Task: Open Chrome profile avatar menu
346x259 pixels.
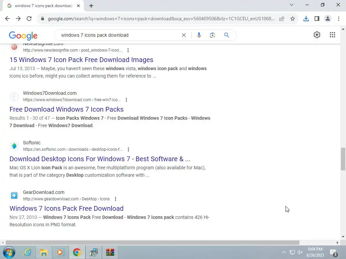Action: (x=328, y=19)
